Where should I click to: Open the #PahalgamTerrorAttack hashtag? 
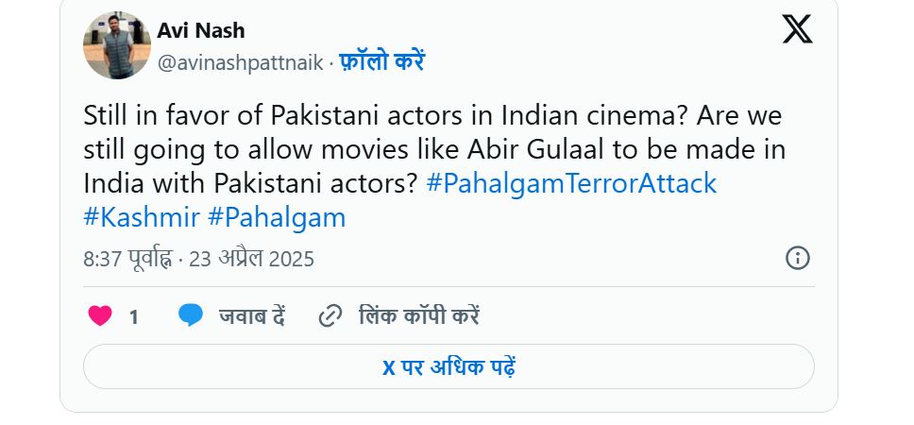(571, 183)
